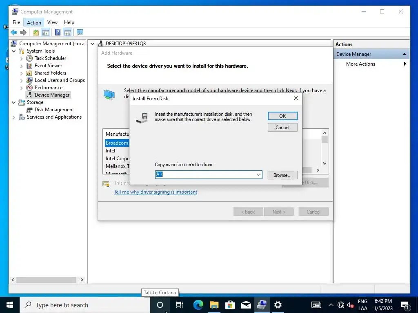Screen dimensions: 418x313
Task: Select Shared Folders in the tree
Action: [50, 73]
